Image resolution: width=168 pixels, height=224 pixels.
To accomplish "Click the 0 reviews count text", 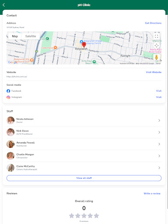I will coord(84,221).
